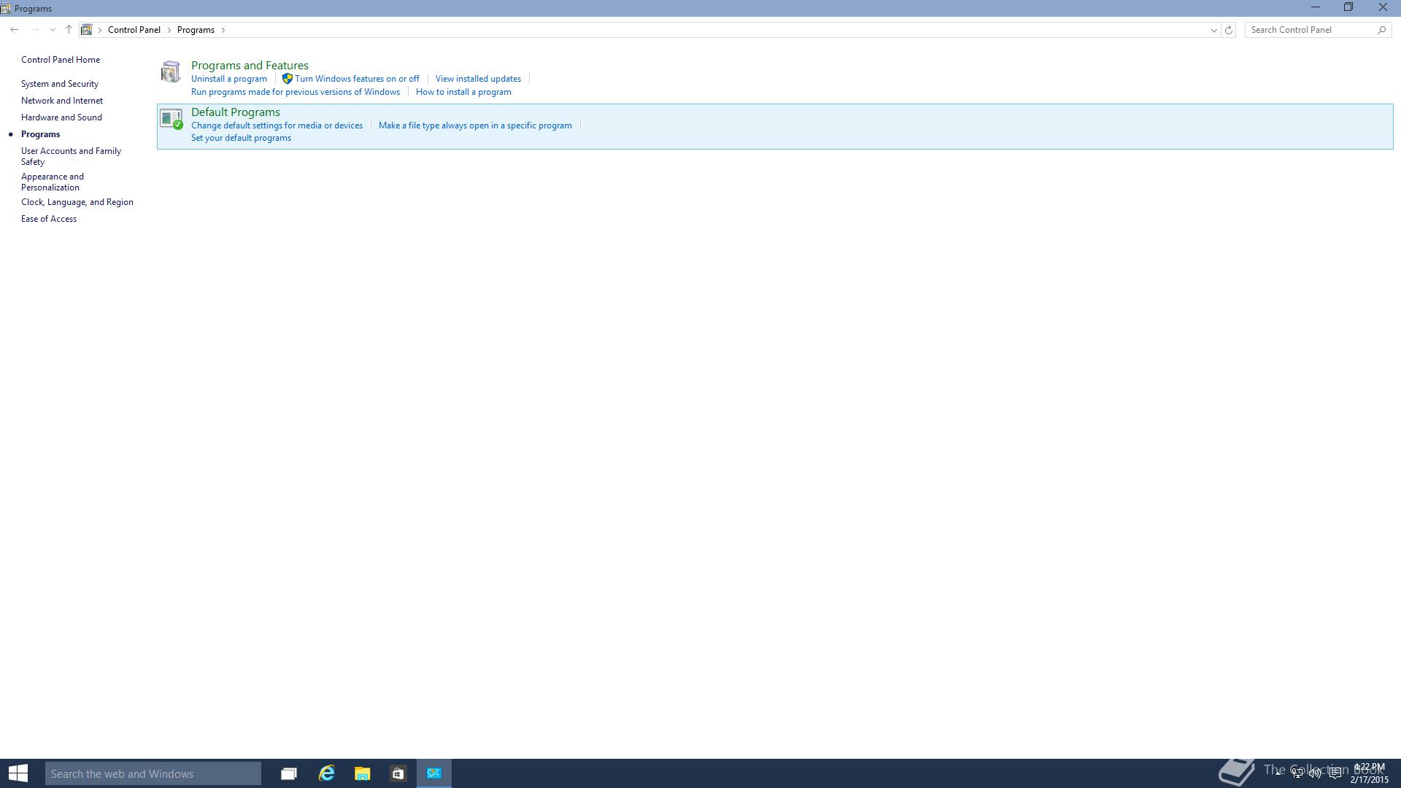The image size is (1401, 788).
Task: Expand the root chevron before Control Panel breadcrumb
Action: point(100,30)
